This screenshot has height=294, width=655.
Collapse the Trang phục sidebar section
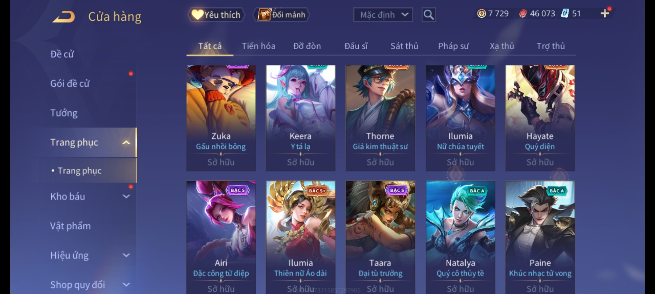pos(126,142)
